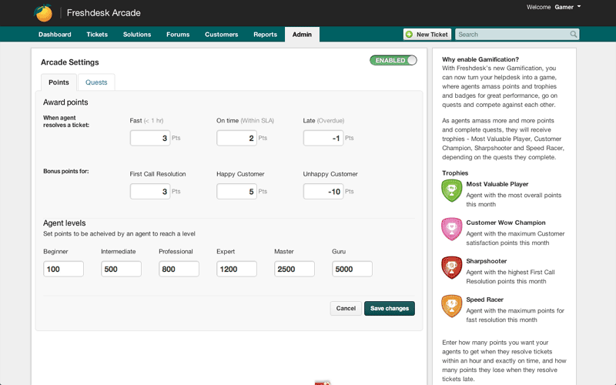Click the 'Award points' heading
Viewport: 616px width, 385px height.
tap(65, 102)
